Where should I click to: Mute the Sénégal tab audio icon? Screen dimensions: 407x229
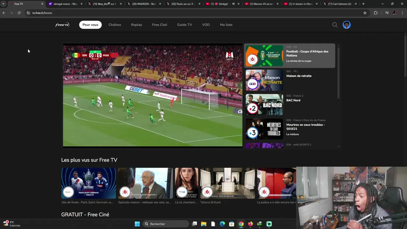click(233, 4)
